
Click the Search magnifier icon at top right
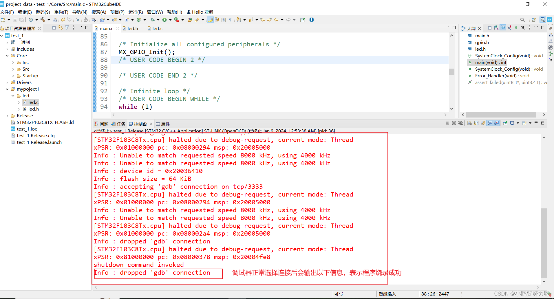click(x=522, y=20)
